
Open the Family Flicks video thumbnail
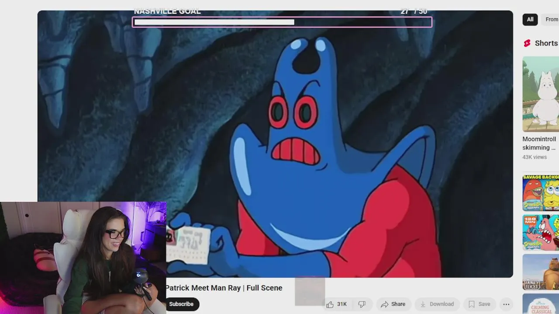(x=541, y=272)
